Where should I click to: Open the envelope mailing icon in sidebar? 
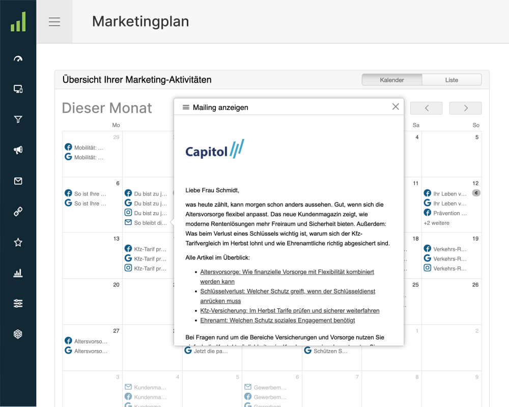pyautogui.click(x=18, y=181)
